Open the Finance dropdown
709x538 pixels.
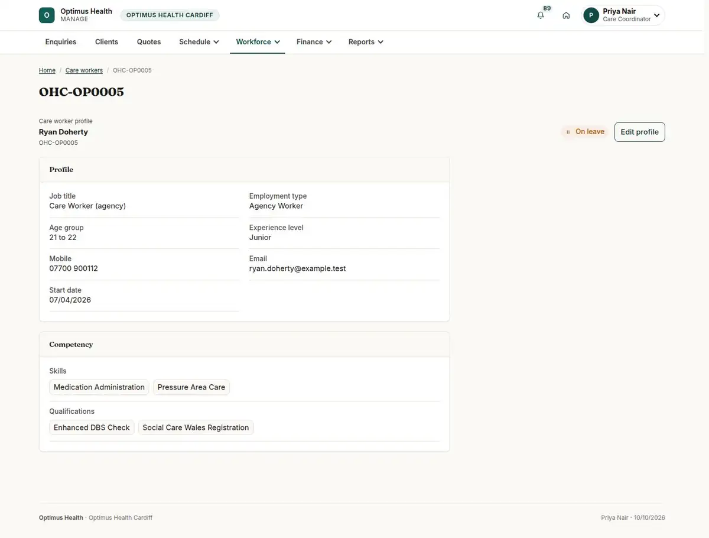tap(314, 42)
